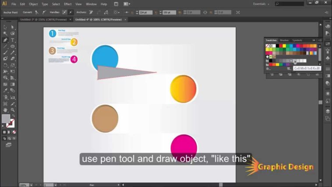
Task: Select the Magic Wand tool
Action: point(5,33)
